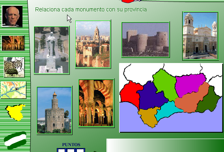Viewport: 224px width, 152px height.
Task: Open the Picasso portrait sidebar icon
Action: (12, 16)
